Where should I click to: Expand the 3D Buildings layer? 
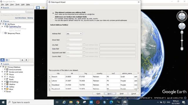(2, 82)
